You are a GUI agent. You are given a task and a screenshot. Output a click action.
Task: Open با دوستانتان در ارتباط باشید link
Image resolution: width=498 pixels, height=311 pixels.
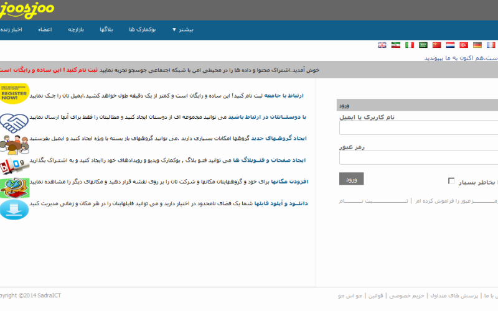point(267,117)
